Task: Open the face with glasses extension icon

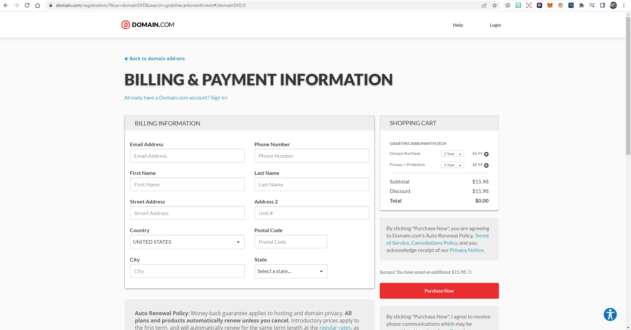Action: 561,5
